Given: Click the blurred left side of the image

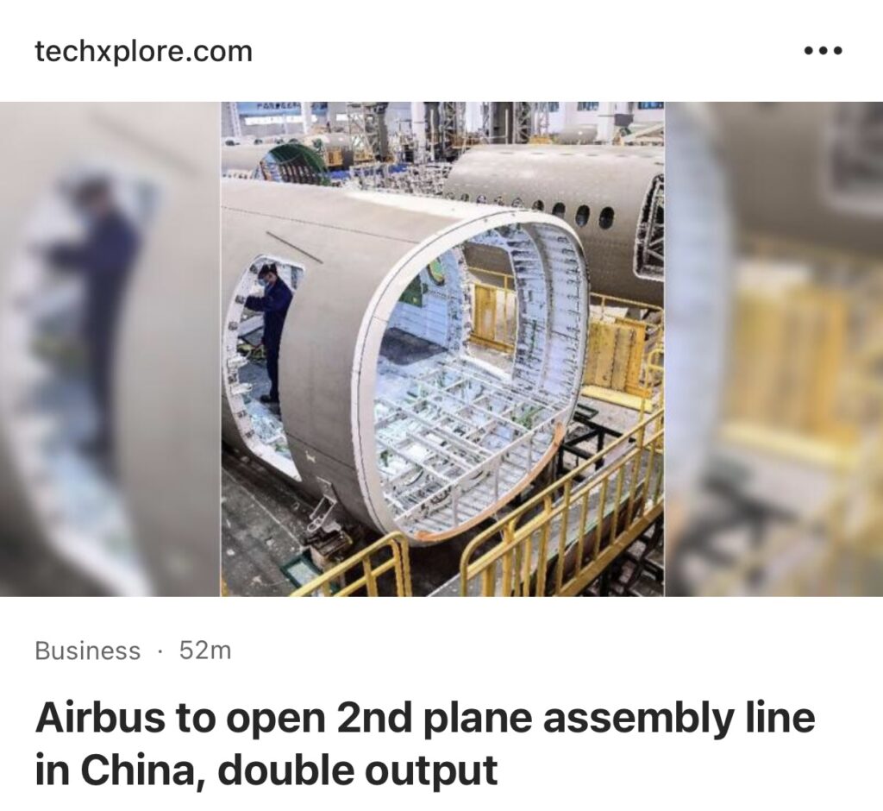Looking at the screenshot, I should pos(110,349).
